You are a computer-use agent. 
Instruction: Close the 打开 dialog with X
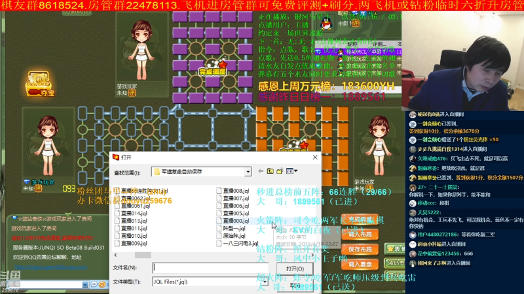[315, 157]
